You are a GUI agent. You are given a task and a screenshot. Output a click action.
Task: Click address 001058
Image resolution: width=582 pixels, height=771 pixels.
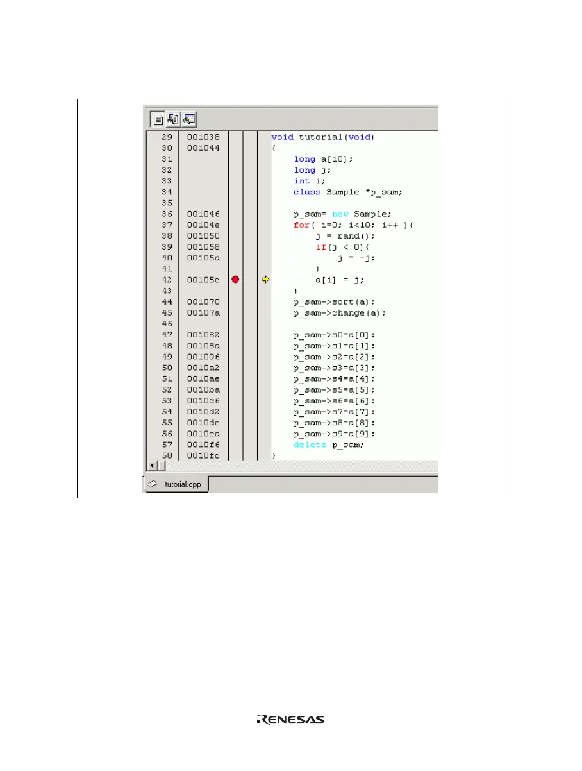(203, 247)
